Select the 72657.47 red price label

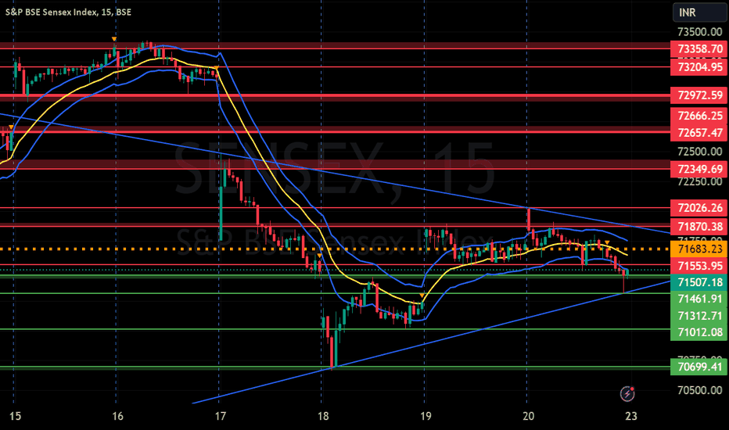click(699, 133)
